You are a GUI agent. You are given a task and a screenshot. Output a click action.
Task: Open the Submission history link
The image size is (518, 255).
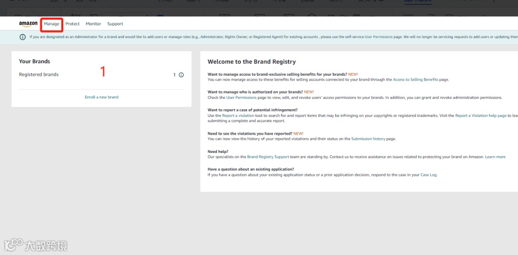(x=368, y=139)
